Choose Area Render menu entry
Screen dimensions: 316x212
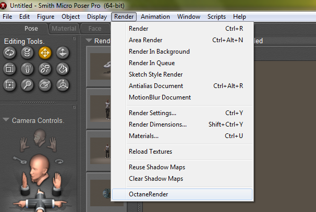pos(182,40)
